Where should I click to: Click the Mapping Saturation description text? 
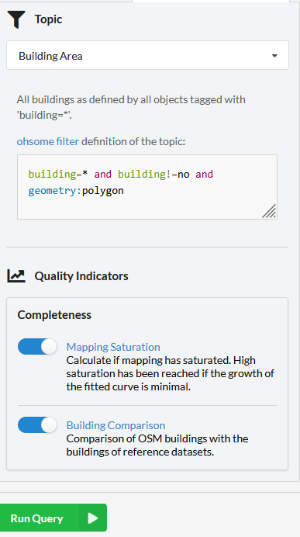click(170, 373)
